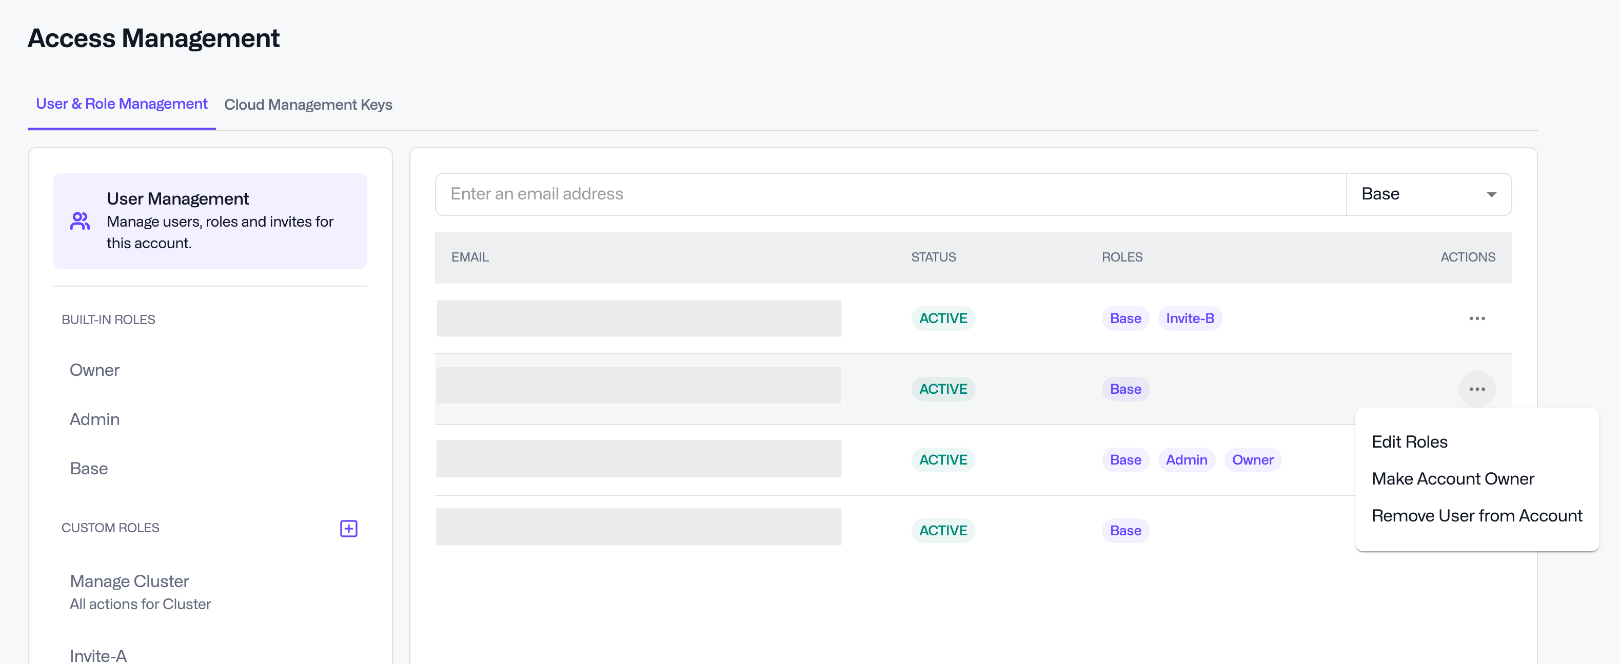Open the Admin built-in role
Screen dimensions: 1620x664
click(x=94, y=419)
